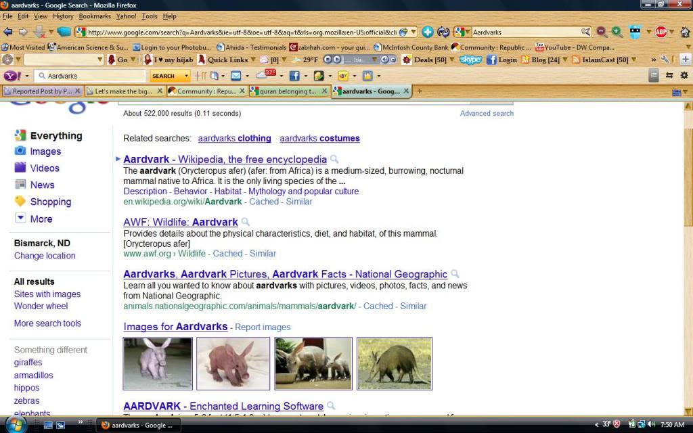693x433 pixels.
Task: Click the giraffes suggestion link
Action: [28, 363]
